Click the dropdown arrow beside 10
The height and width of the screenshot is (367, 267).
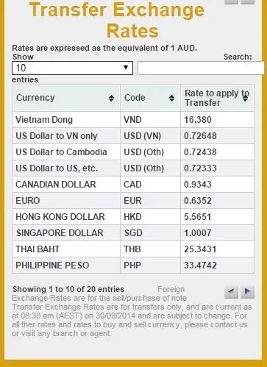tap(126, 67)
